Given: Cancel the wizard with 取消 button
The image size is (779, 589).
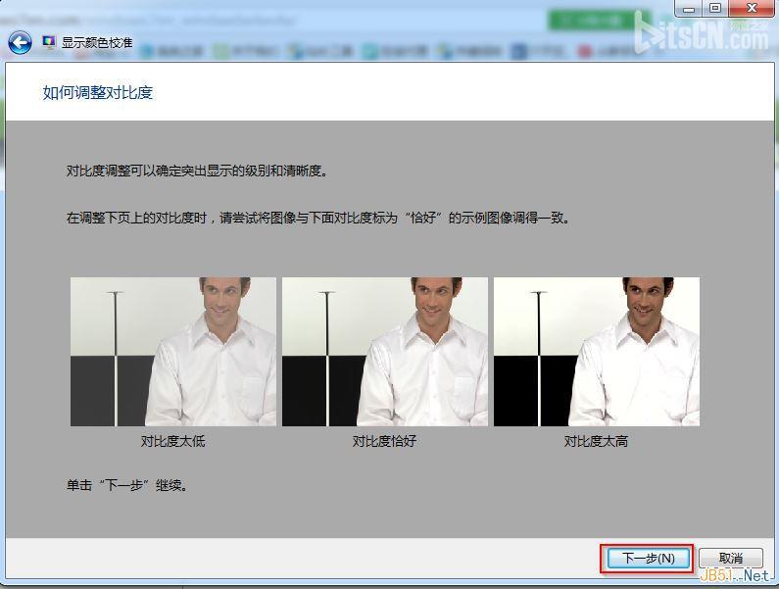Looking at the screenshot, I should pyautogui.click(x=730, y=559).
